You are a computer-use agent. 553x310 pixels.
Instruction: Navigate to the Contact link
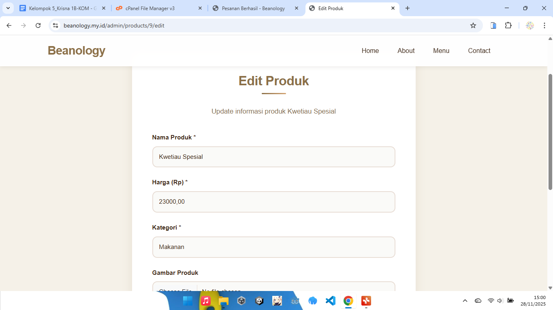tap(479, 51)
